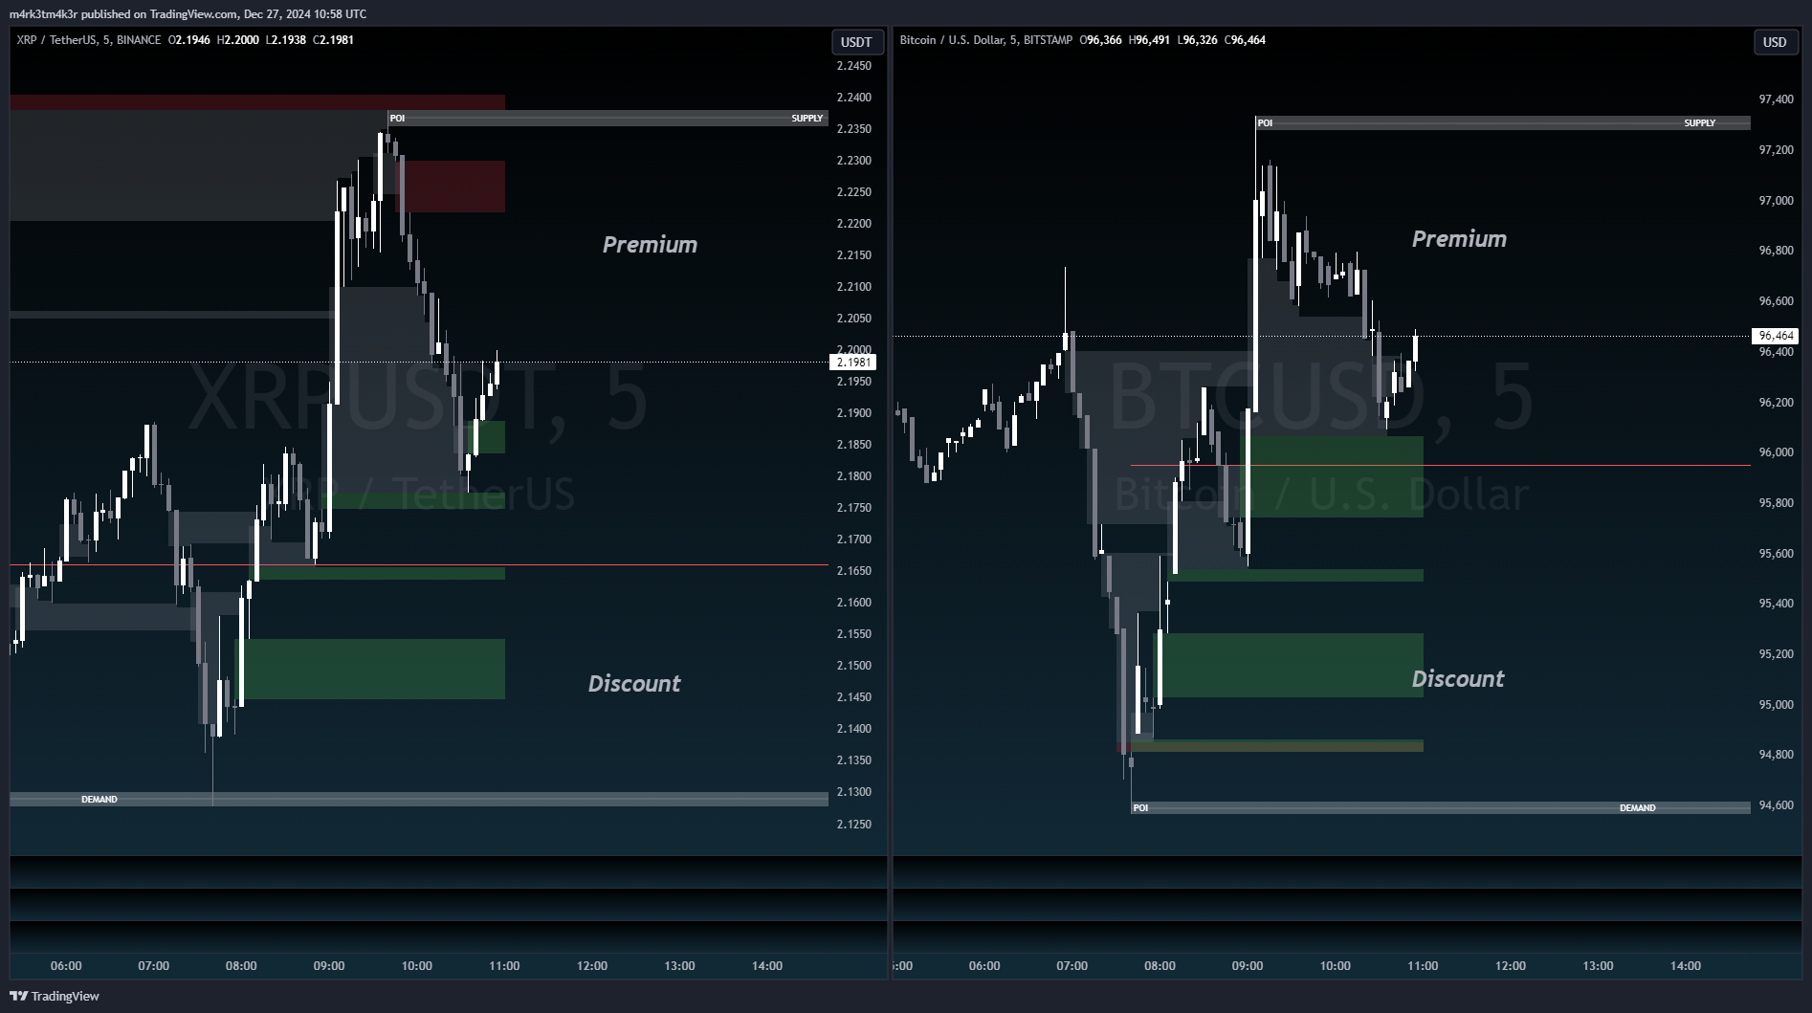
Task: Select the red supply box near 2.2250 on XRP
Action: 452,187
